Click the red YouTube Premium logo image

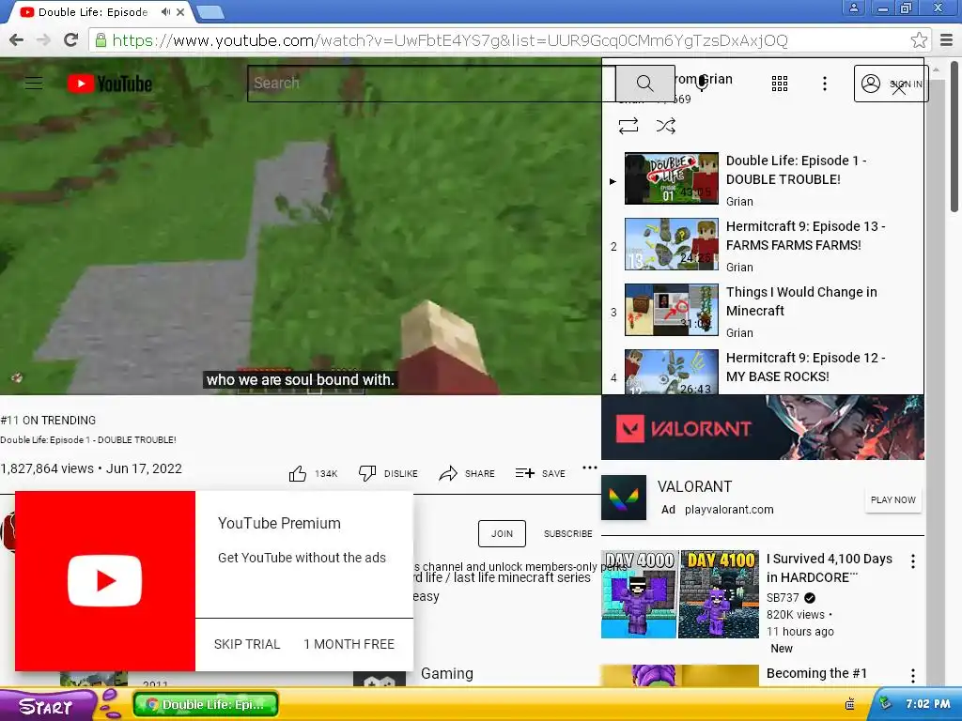coord(105,580)
